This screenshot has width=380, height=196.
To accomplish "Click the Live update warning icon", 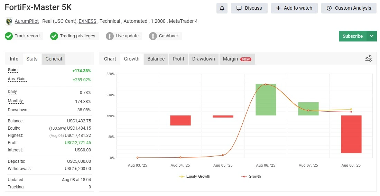I will (110, 36).
